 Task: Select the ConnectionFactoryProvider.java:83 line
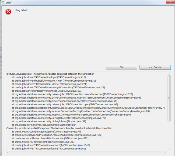click(81, 111)
